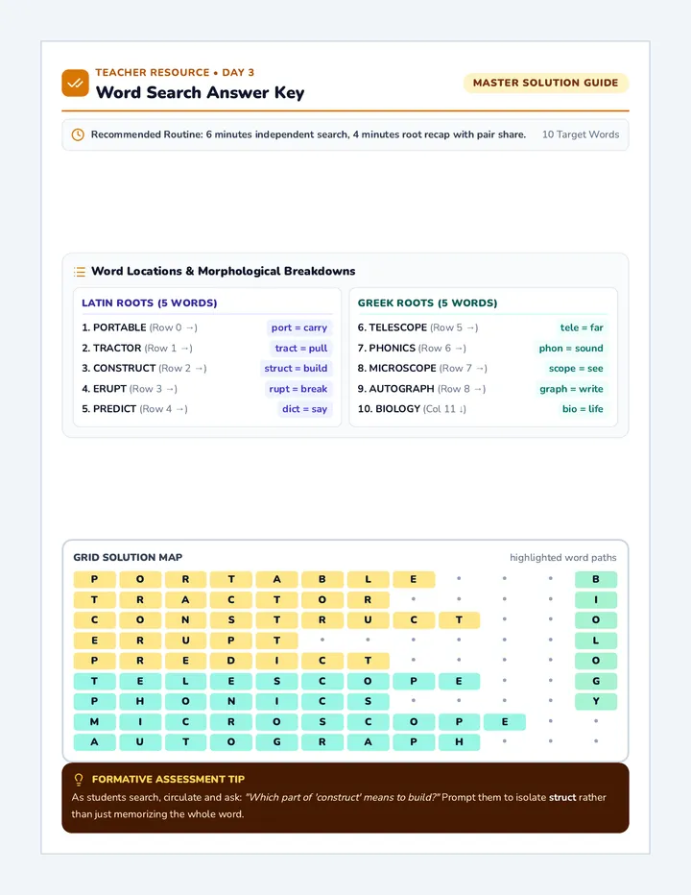Click the 'bio = life' root tag

583,409
